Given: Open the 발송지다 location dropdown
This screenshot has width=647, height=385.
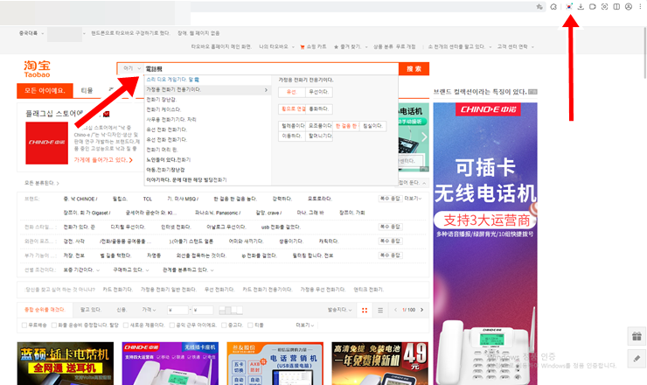Looking at the screenshot, I should [x=339, y=310].
